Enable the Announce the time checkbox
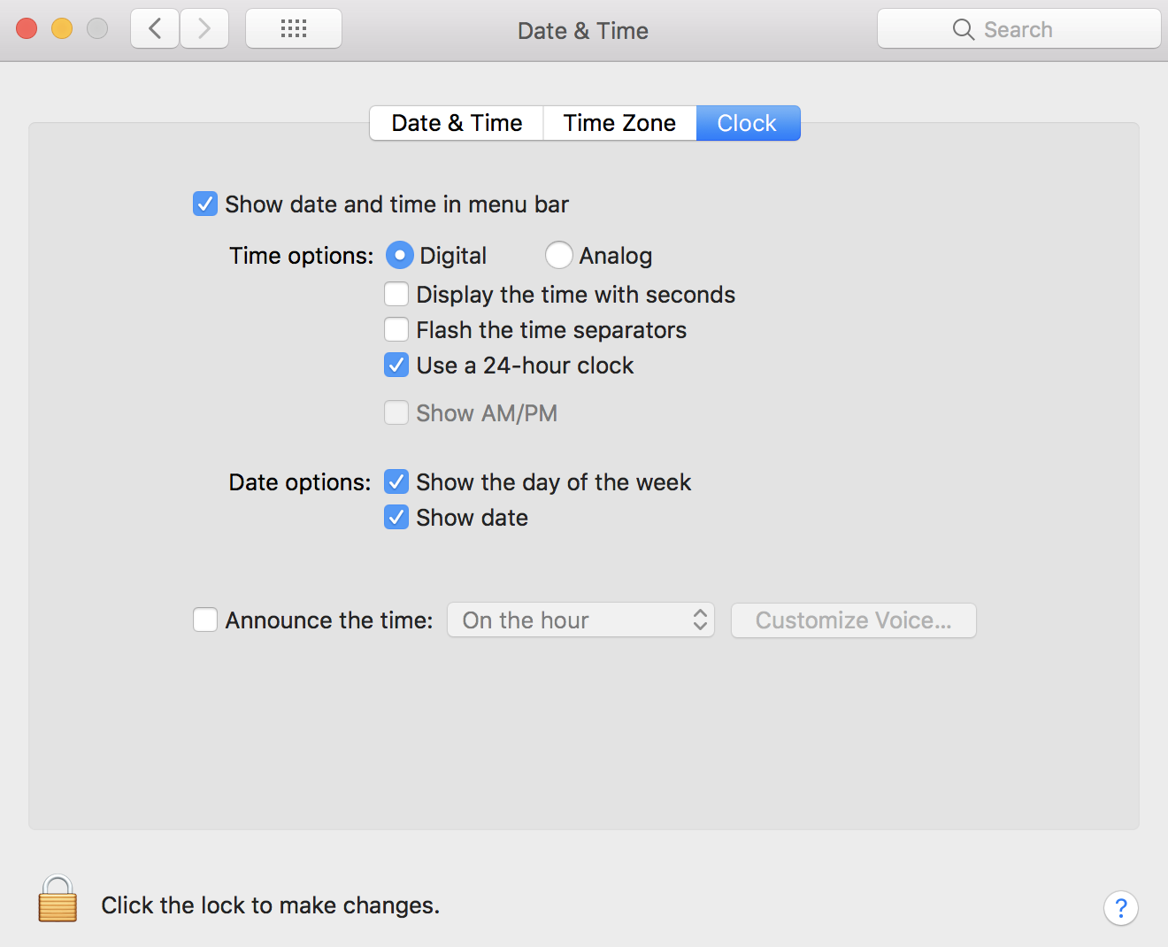1168x947 pixels. pos(205,620)
